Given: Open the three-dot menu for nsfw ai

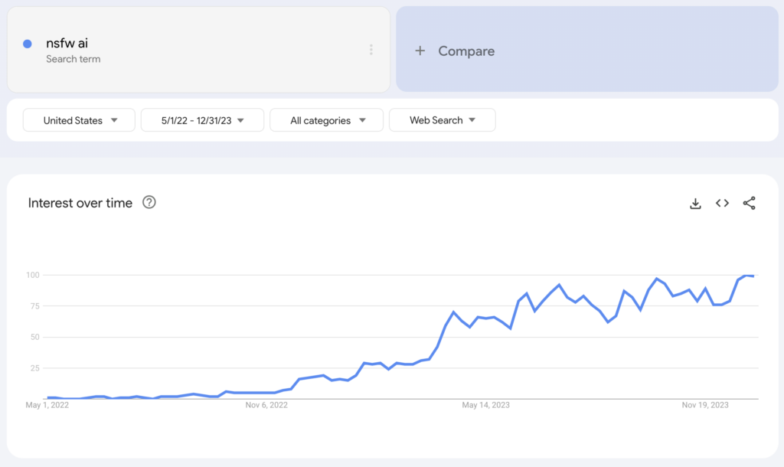Looking at the screenshot, I should (x=371, y=50).
